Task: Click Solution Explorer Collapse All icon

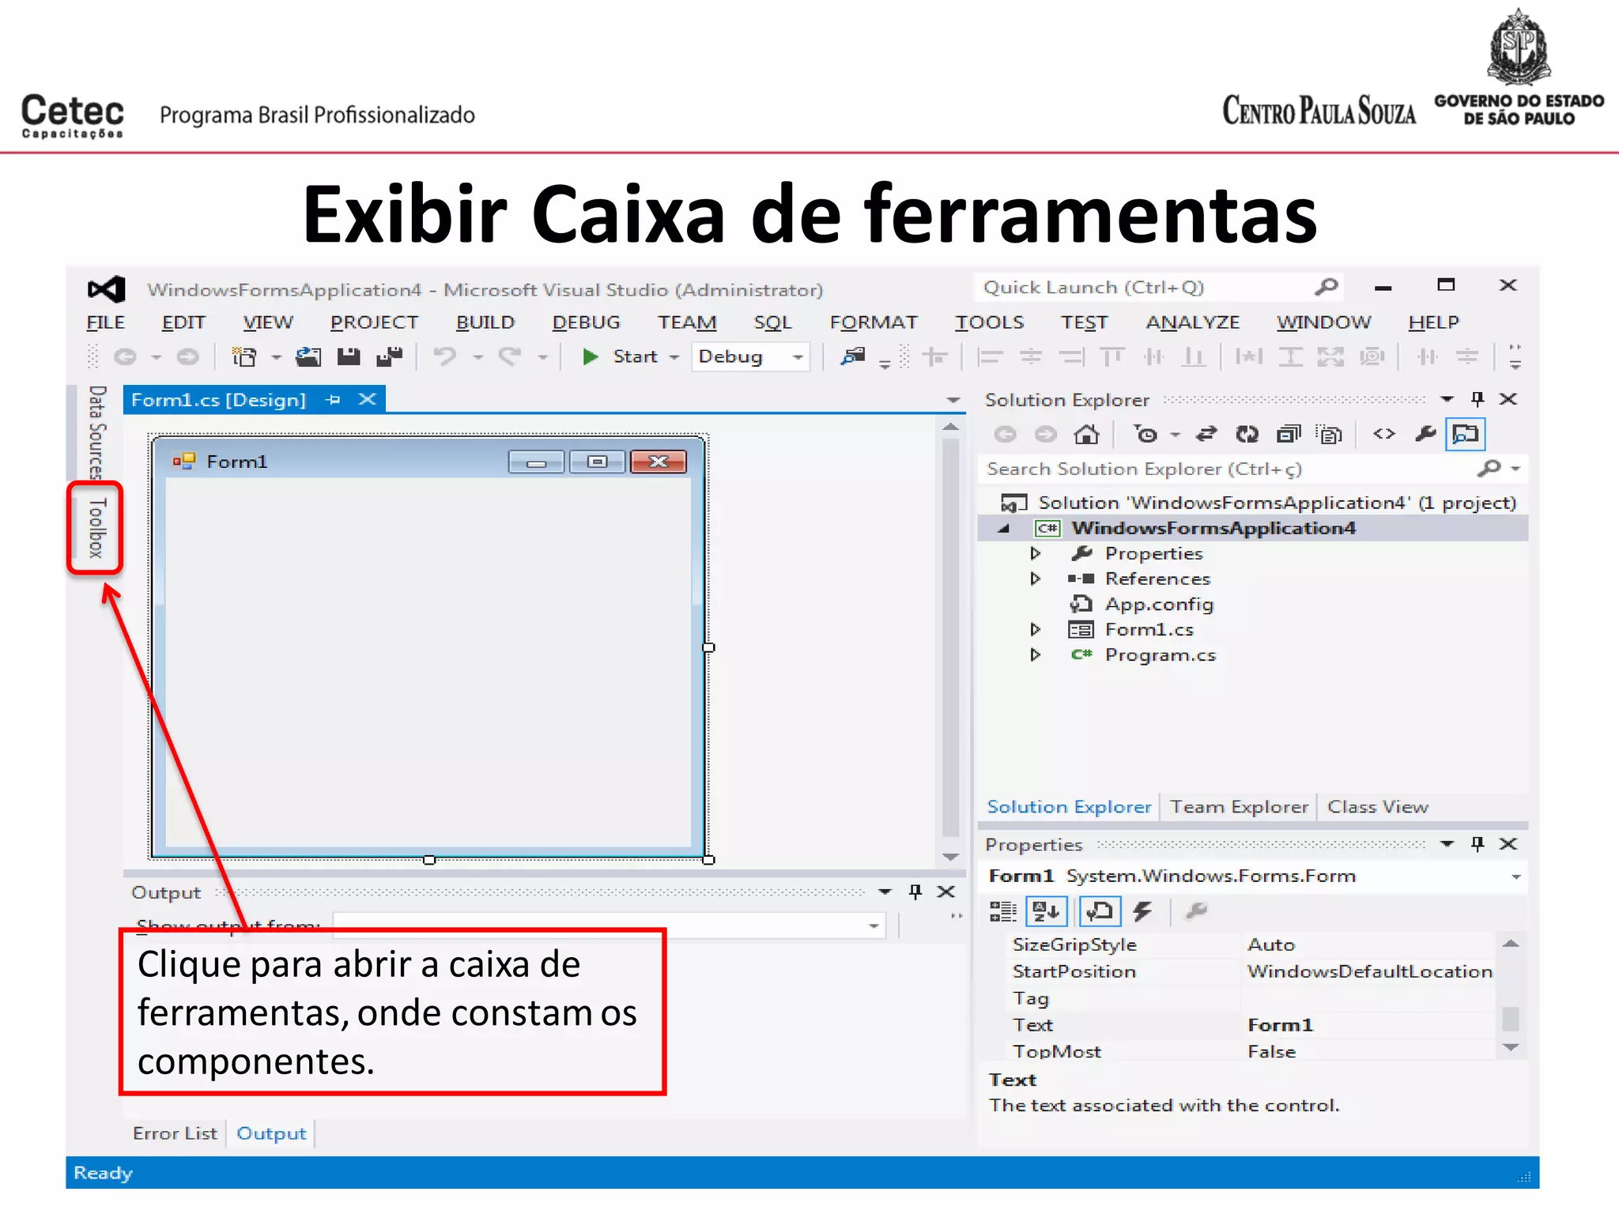Action: coord(1289,434)
